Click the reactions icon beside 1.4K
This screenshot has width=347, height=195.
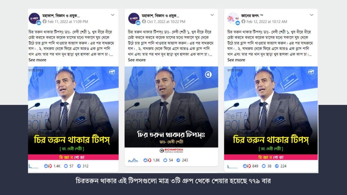coord(48,166)
